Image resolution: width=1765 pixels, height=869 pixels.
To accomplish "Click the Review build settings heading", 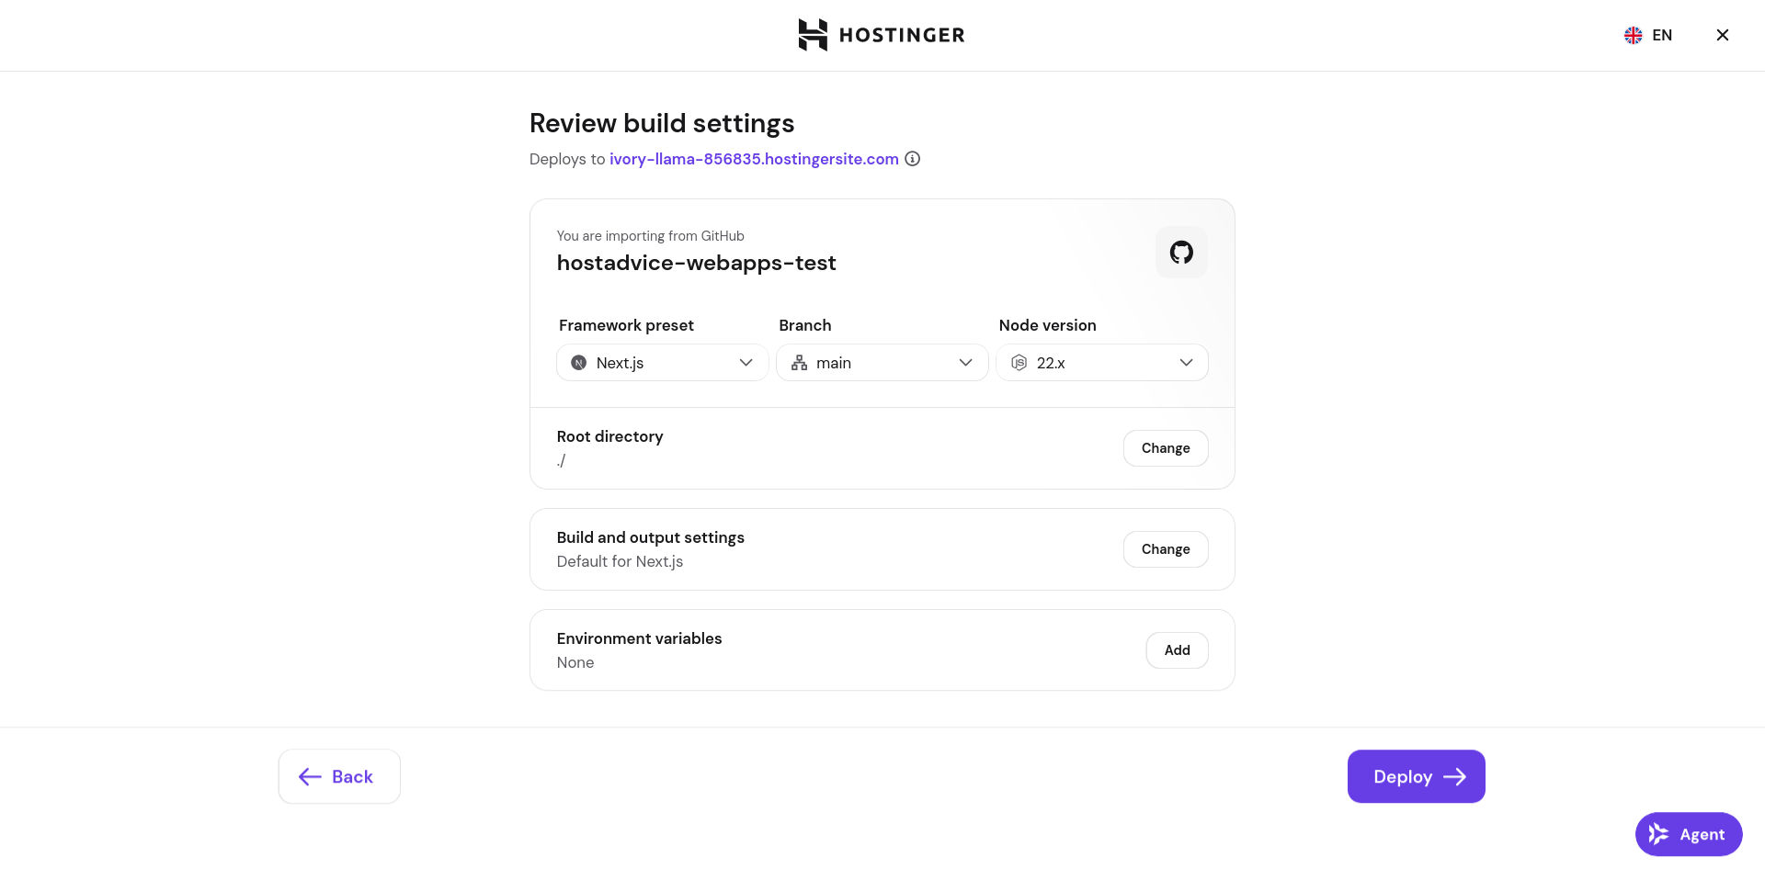I will click(662, 123).
